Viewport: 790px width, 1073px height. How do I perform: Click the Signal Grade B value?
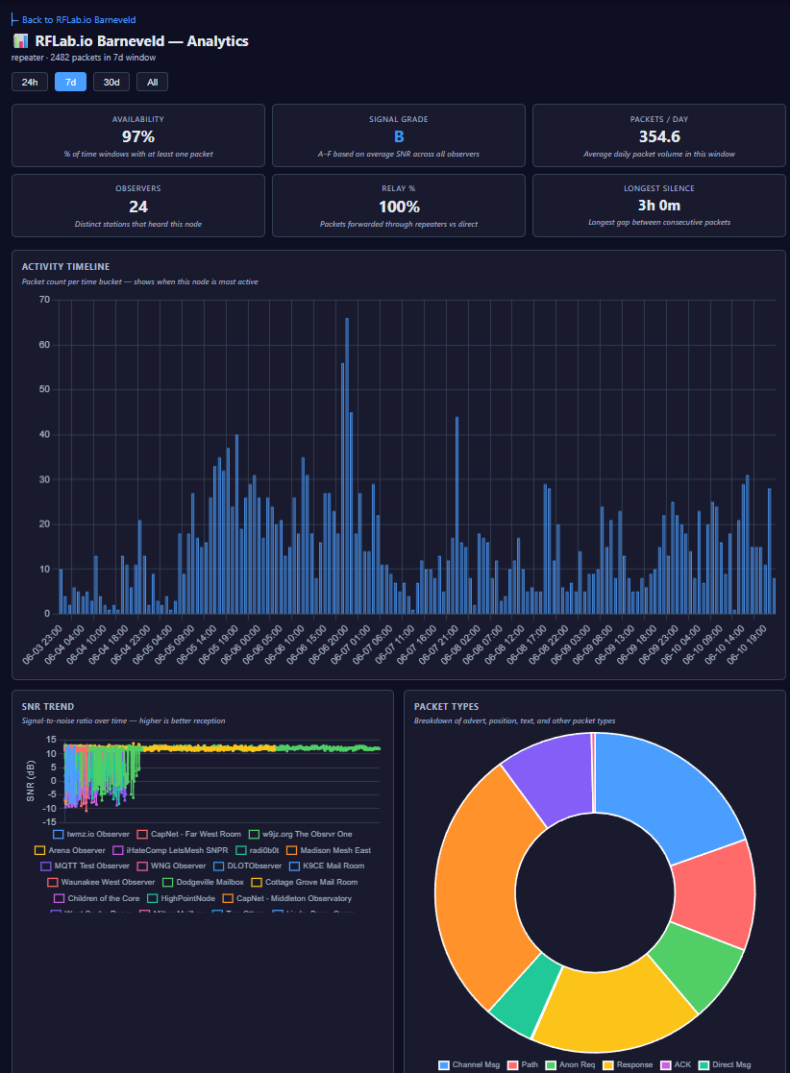click(x=399, y=136)
